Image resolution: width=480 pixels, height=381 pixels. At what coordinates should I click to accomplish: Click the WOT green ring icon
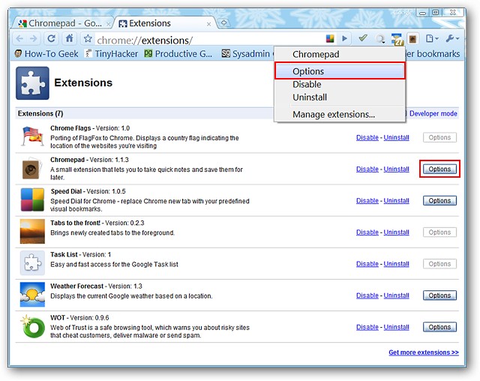click(x=32, y=326)
